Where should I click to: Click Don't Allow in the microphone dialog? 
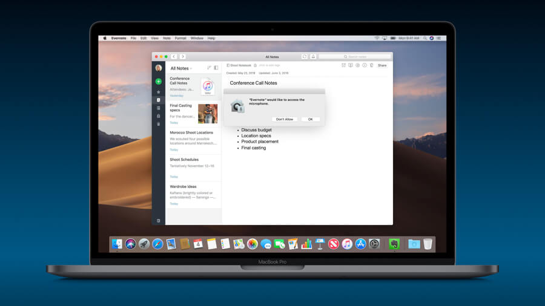tap(285, 119)
